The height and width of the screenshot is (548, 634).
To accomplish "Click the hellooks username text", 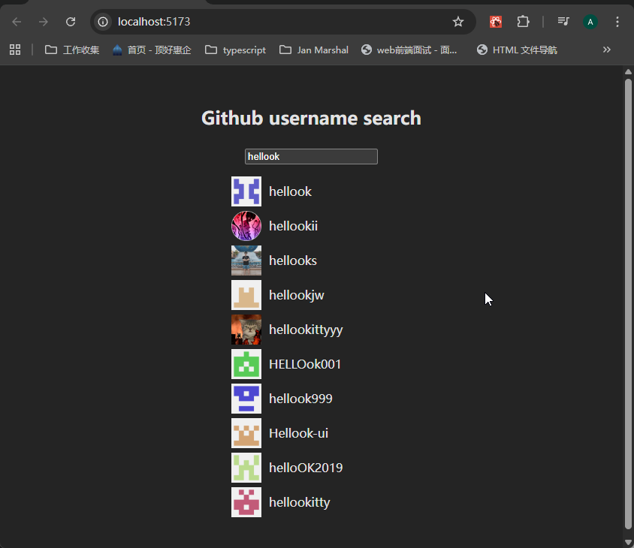I will [x=293, y=260].
